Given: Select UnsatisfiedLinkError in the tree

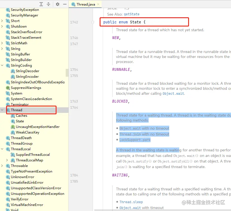Looking at the screenshot, I should [27, 183].
